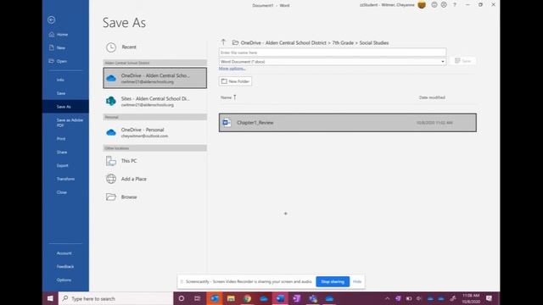Go up one folder level with up arrow
Viewport: 543px width, 305px height.
223,42
